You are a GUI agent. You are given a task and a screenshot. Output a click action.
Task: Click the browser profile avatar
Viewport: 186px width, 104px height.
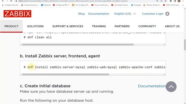coord(179,1)
